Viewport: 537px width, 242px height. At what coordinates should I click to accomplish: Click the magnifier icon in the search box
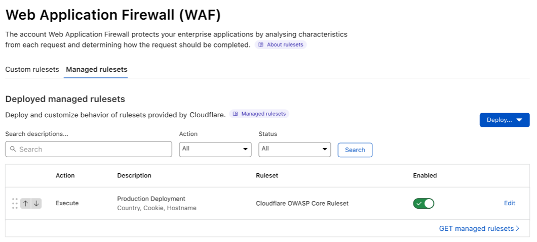point(13,150)
